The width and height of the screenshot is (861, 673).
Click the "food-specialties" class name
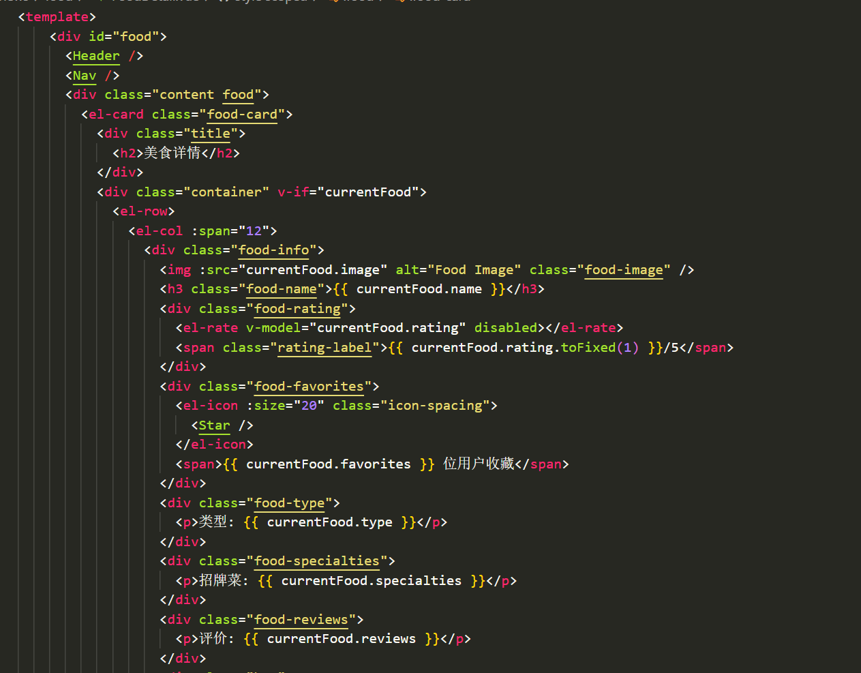click(316, 561)
